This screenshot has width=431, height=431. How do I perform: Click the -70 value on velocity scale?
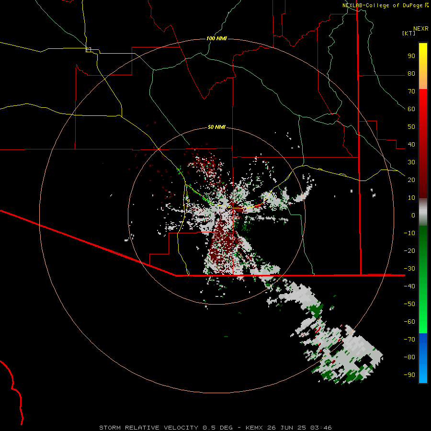(409, 340)
